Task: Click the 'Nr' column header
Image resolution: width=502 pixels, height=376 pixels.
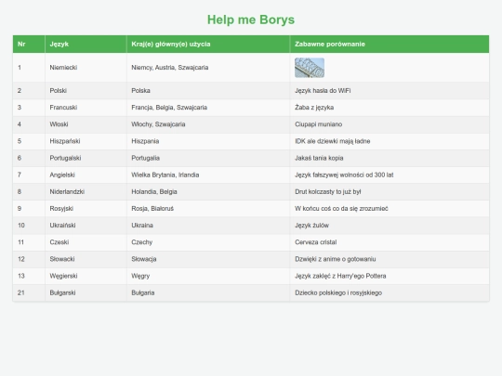Action: click(29, 45)
